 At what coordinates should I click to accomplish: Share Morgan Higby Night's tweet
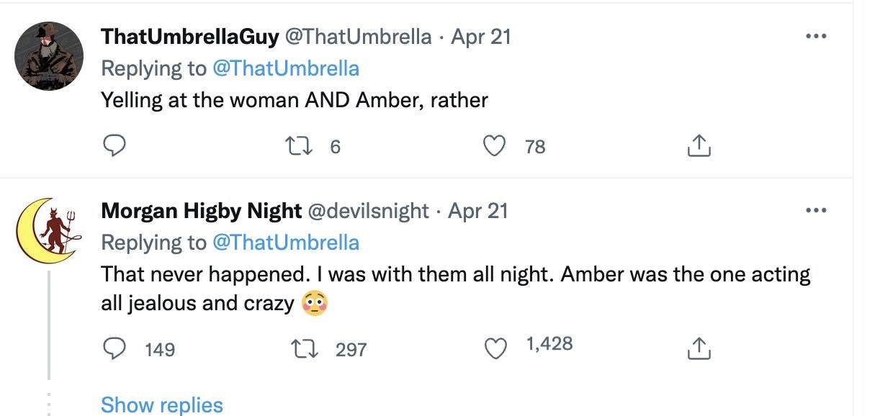coord(699,349)
